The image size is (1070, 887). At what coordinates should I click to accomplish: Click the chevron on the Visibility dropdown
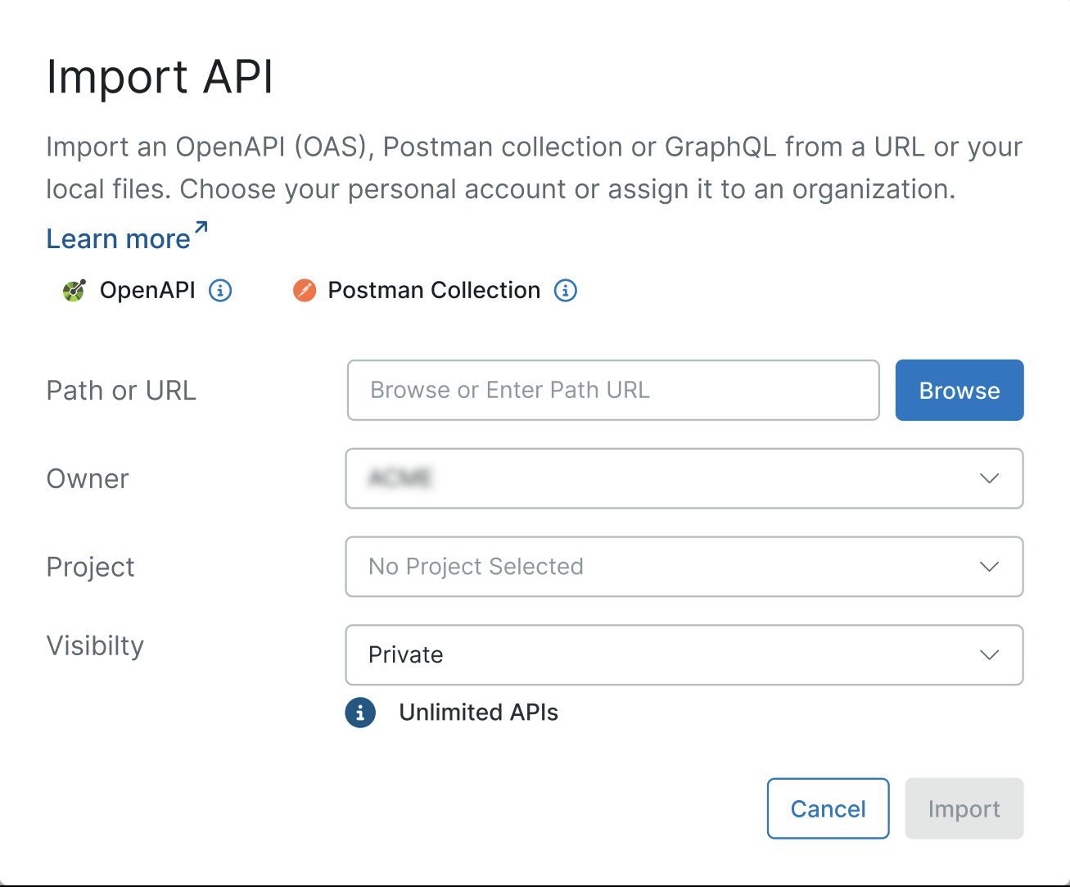[x=989, y=655]
